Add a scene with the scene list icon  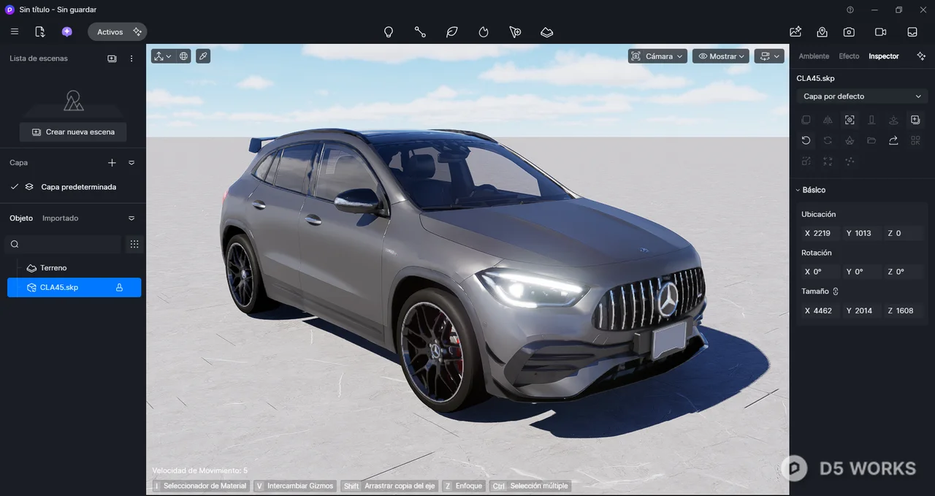tap(112, 58)
